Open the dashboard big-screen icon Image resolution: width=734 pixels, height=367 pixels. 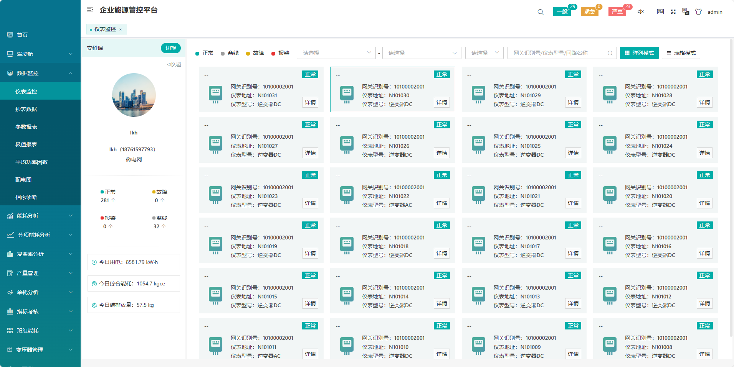pos(660,12)
